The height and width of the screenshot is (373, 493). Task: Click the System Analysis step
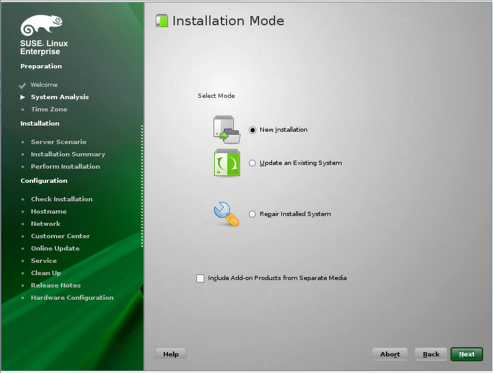click(60, 97)
